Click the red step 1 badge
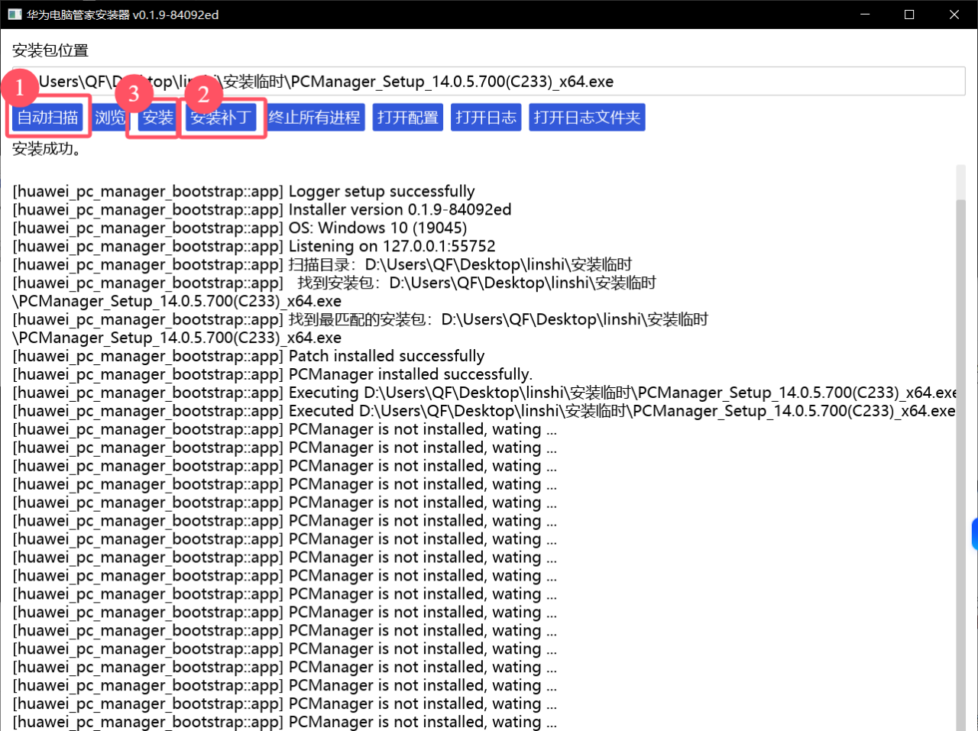This screenshot has width=978, height=731. [x=20, y=89]
